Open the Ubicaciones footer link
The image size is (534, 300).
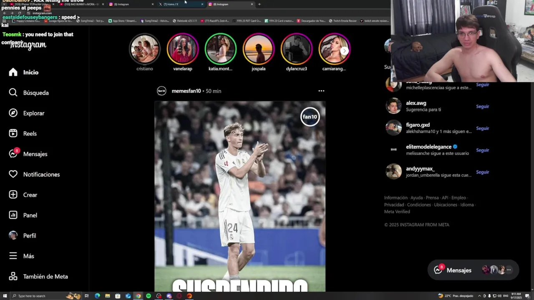click(x=446, y=205)
